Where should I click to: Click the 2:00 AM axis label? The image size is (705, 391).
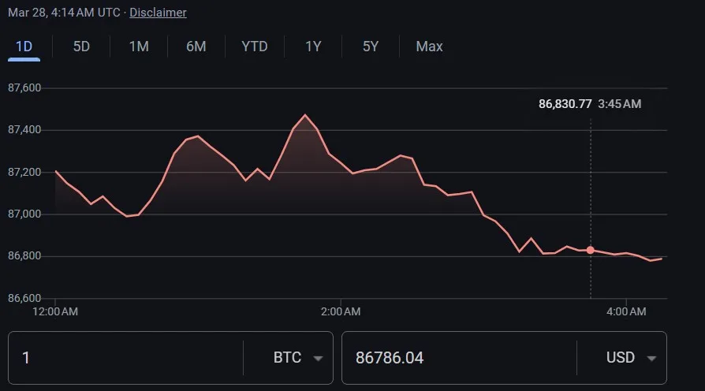pos(341,312)
